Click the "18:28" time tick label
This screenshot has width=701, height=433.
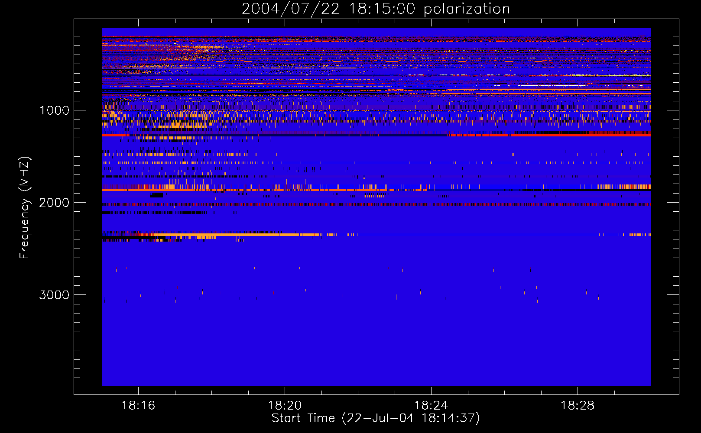click(578, 406)
